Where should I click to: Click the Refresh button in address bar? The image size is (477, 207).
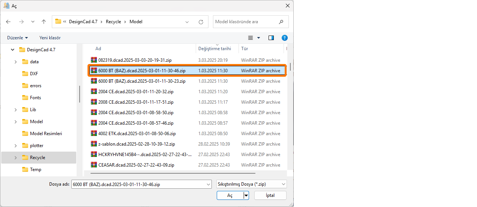201,22
